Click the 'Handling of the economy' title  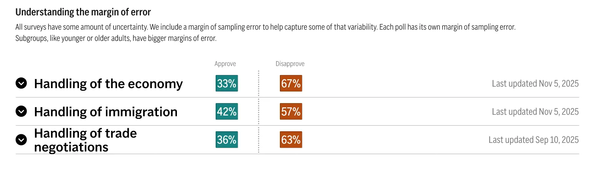108,84
